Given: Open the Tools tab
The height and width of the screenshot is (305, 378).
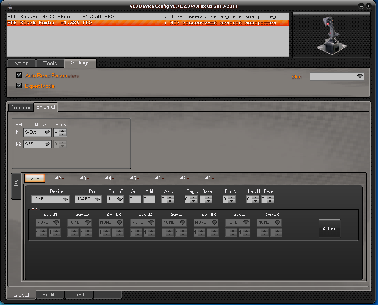Looking at the screenshot, I should [x=50, y=63].
